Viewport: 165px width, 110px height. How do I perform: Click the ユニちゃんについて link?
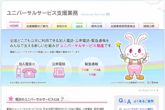pyautogui.click(x=147, y=90)
